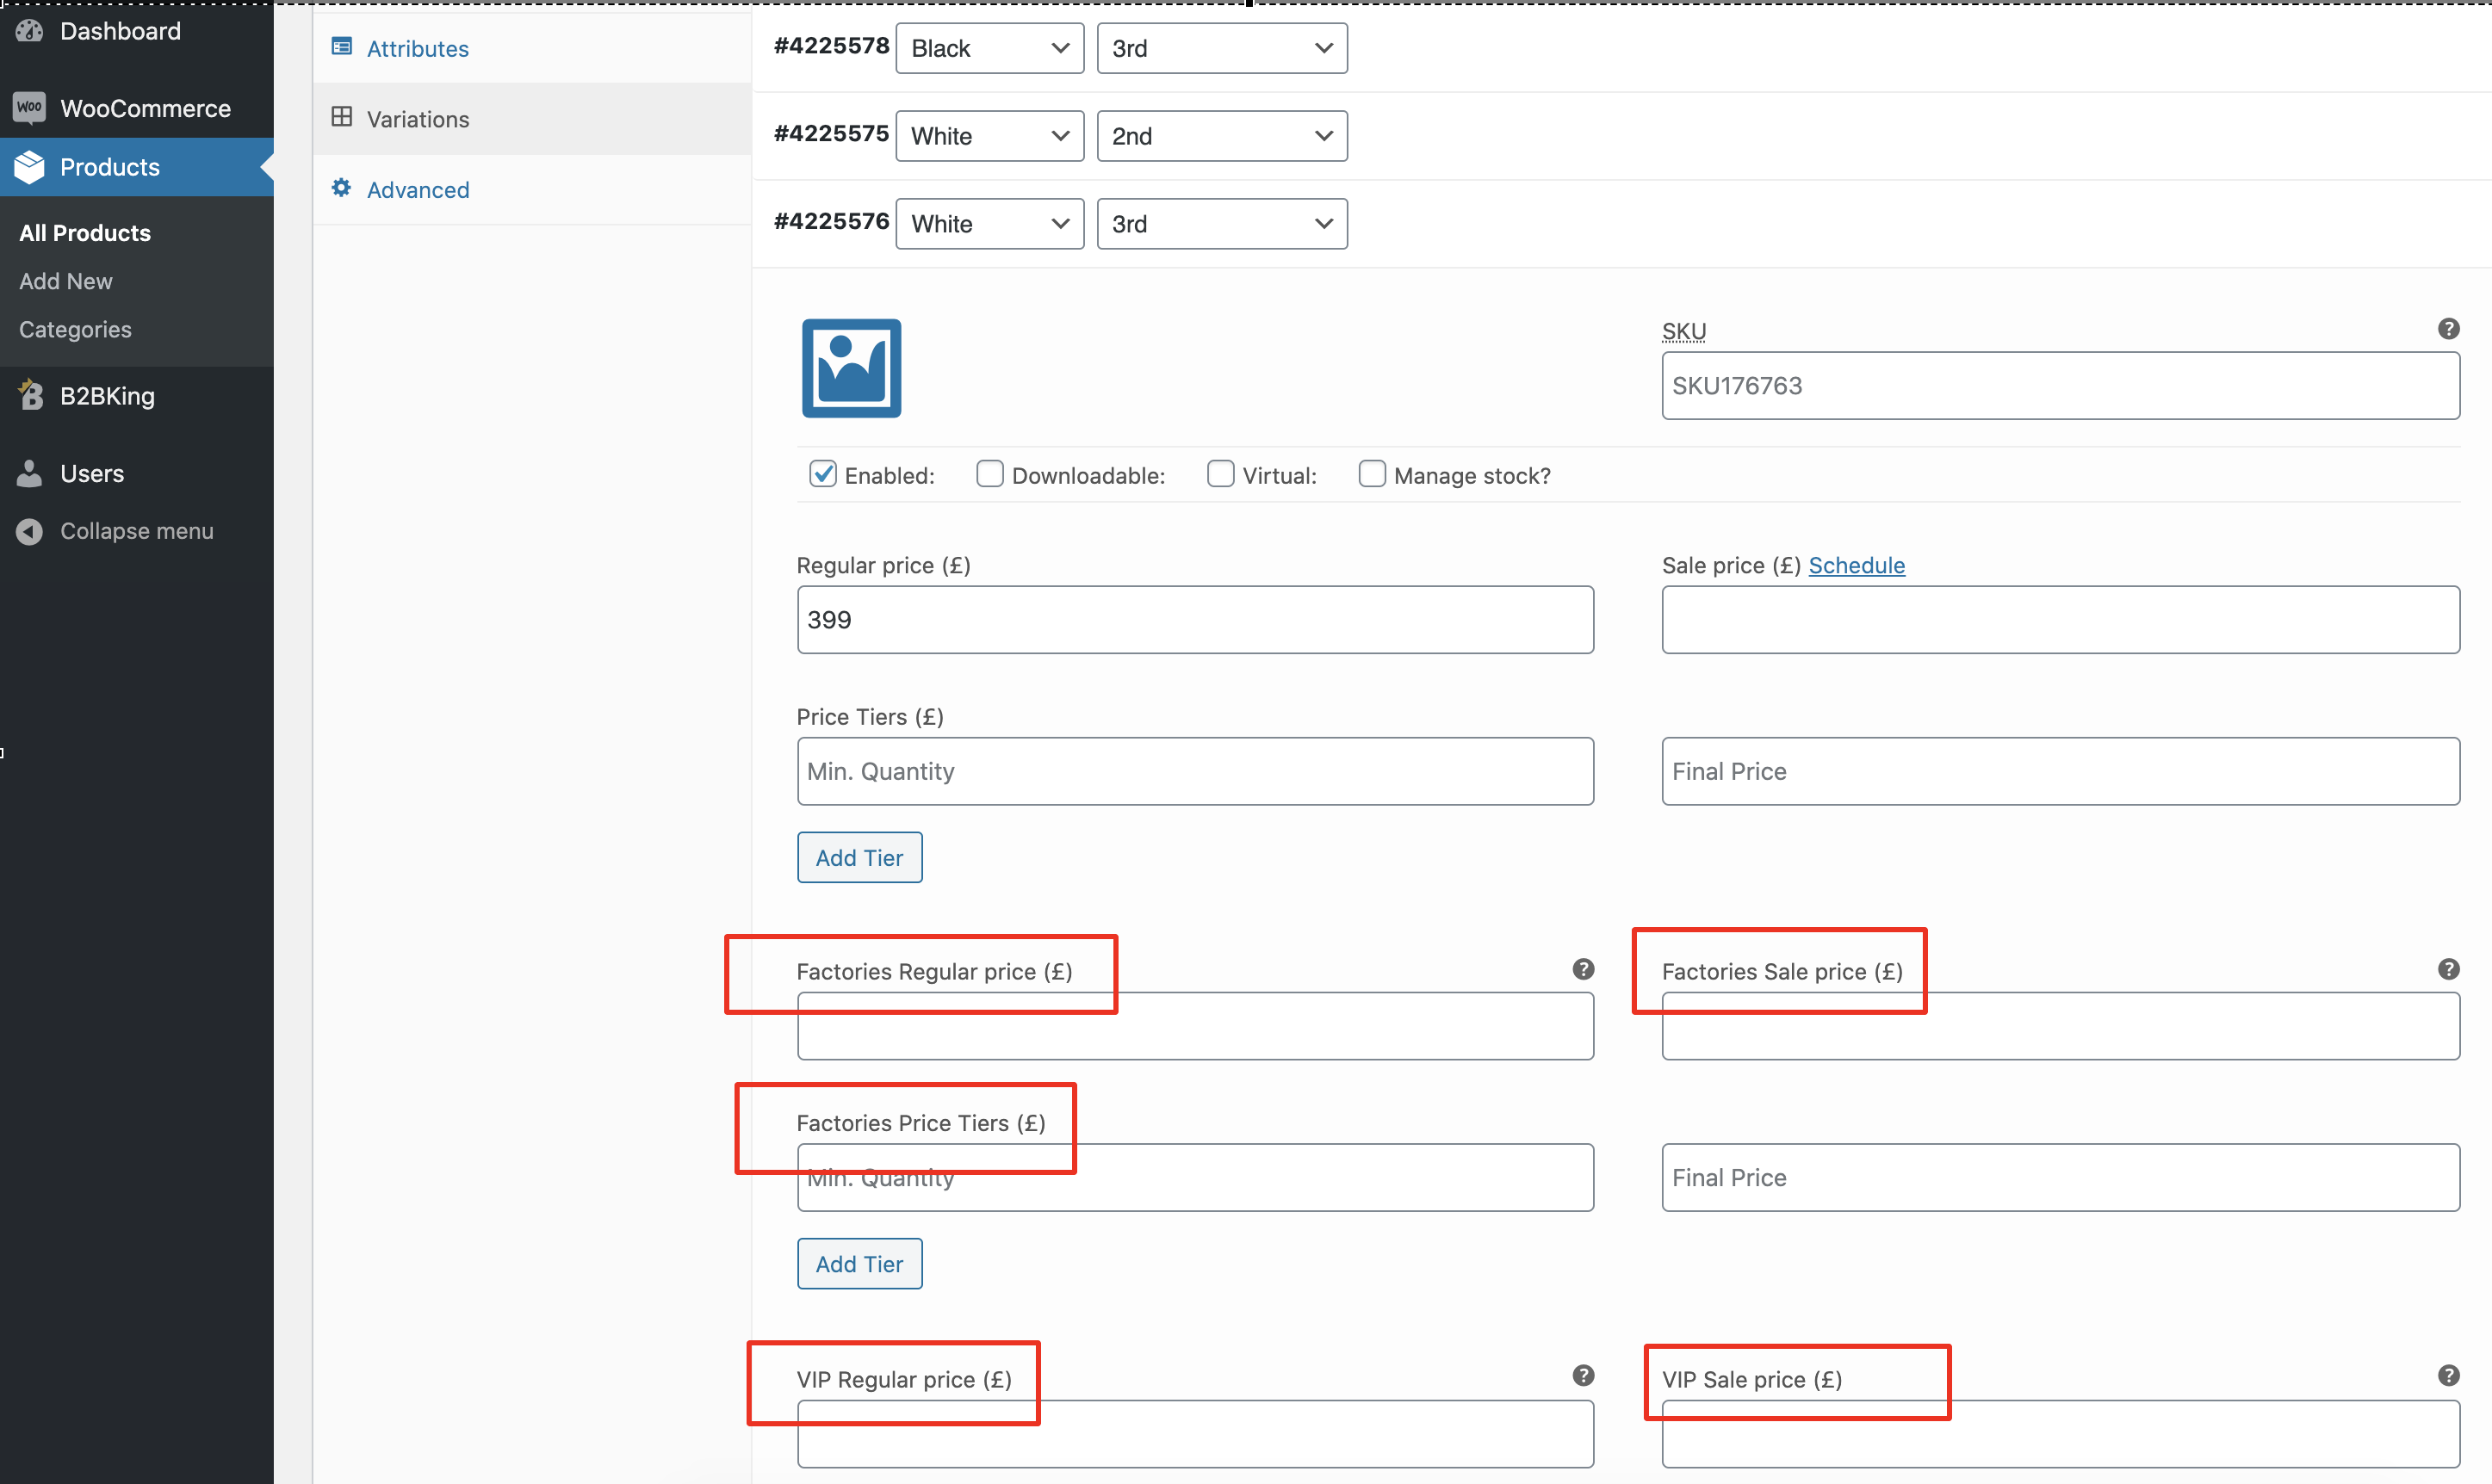
Task: Click Add Tier under Price Tiers
Action: 859,857
